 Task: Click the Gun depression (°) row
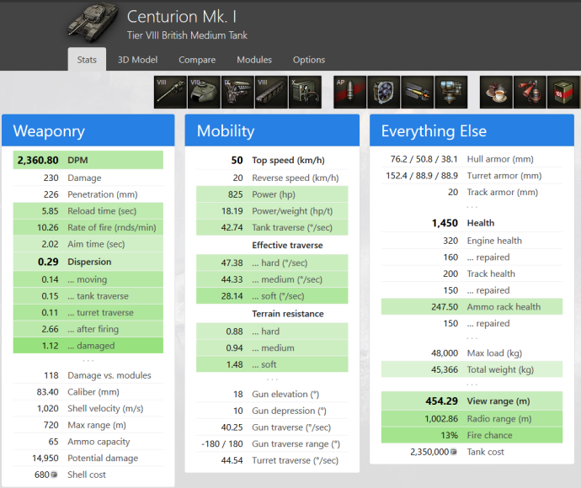point(272,411)
